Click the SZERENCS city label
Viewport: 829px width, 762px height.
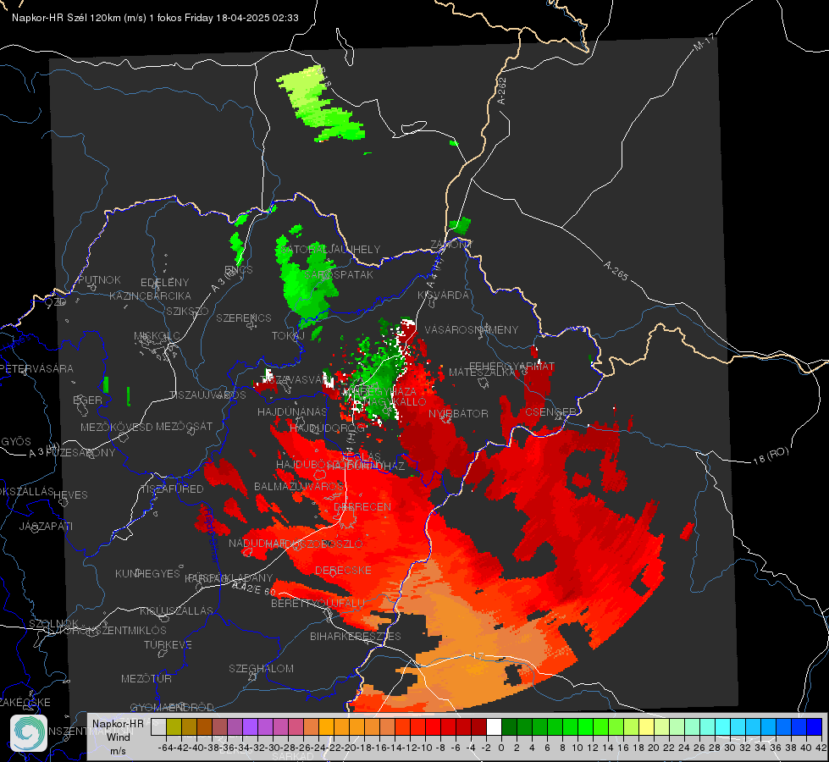(244, 317)
